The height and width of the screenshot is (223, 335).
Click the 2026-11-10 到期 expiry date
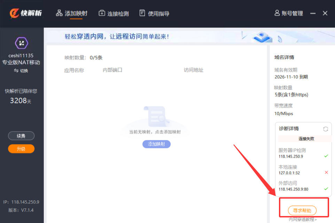pos(291,77)
